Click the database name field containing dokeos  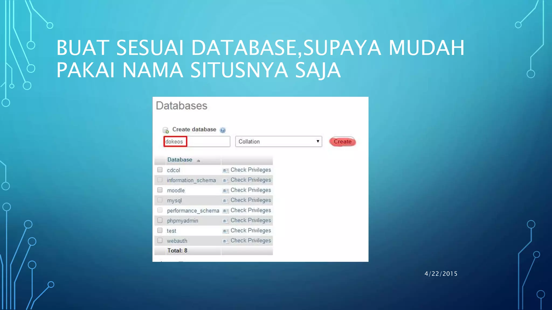point(197,142)
